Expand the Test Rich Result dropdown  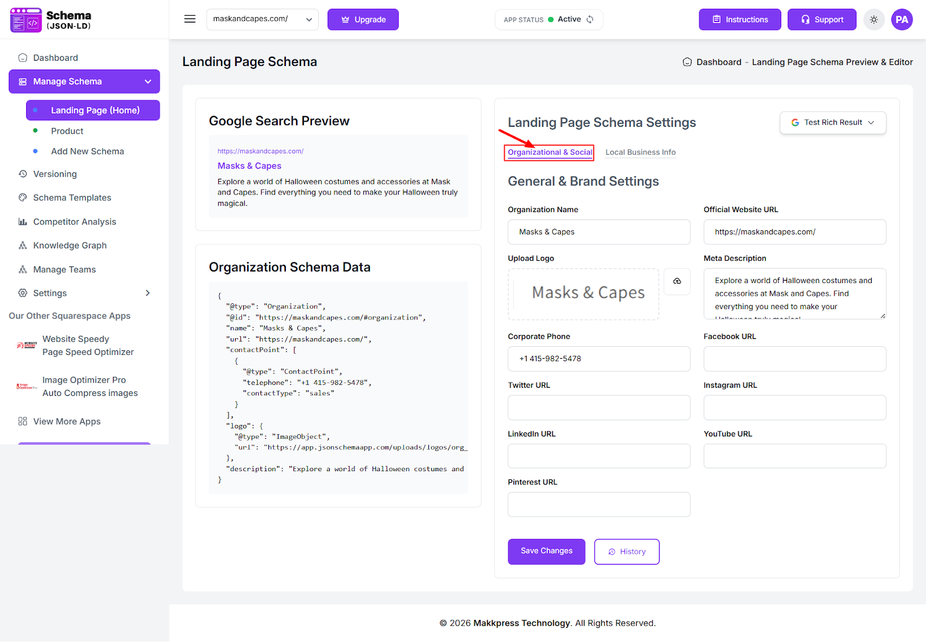point(832,123)
